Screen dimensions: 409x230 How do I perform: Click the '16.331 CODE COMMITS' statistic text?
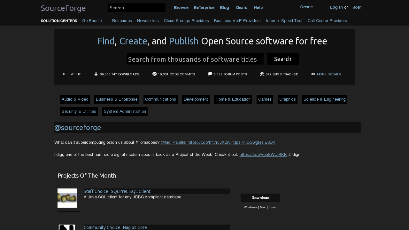(x=176, y=74)
